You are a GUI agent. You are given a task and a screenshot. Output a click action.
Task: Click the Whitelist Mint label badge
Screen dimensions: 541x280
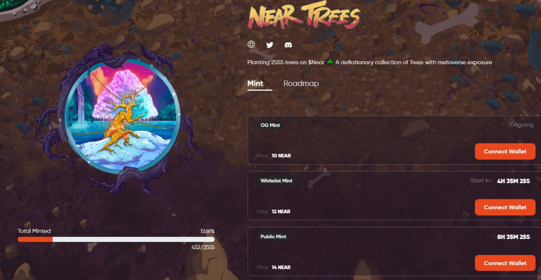click(x=276, y=181)
